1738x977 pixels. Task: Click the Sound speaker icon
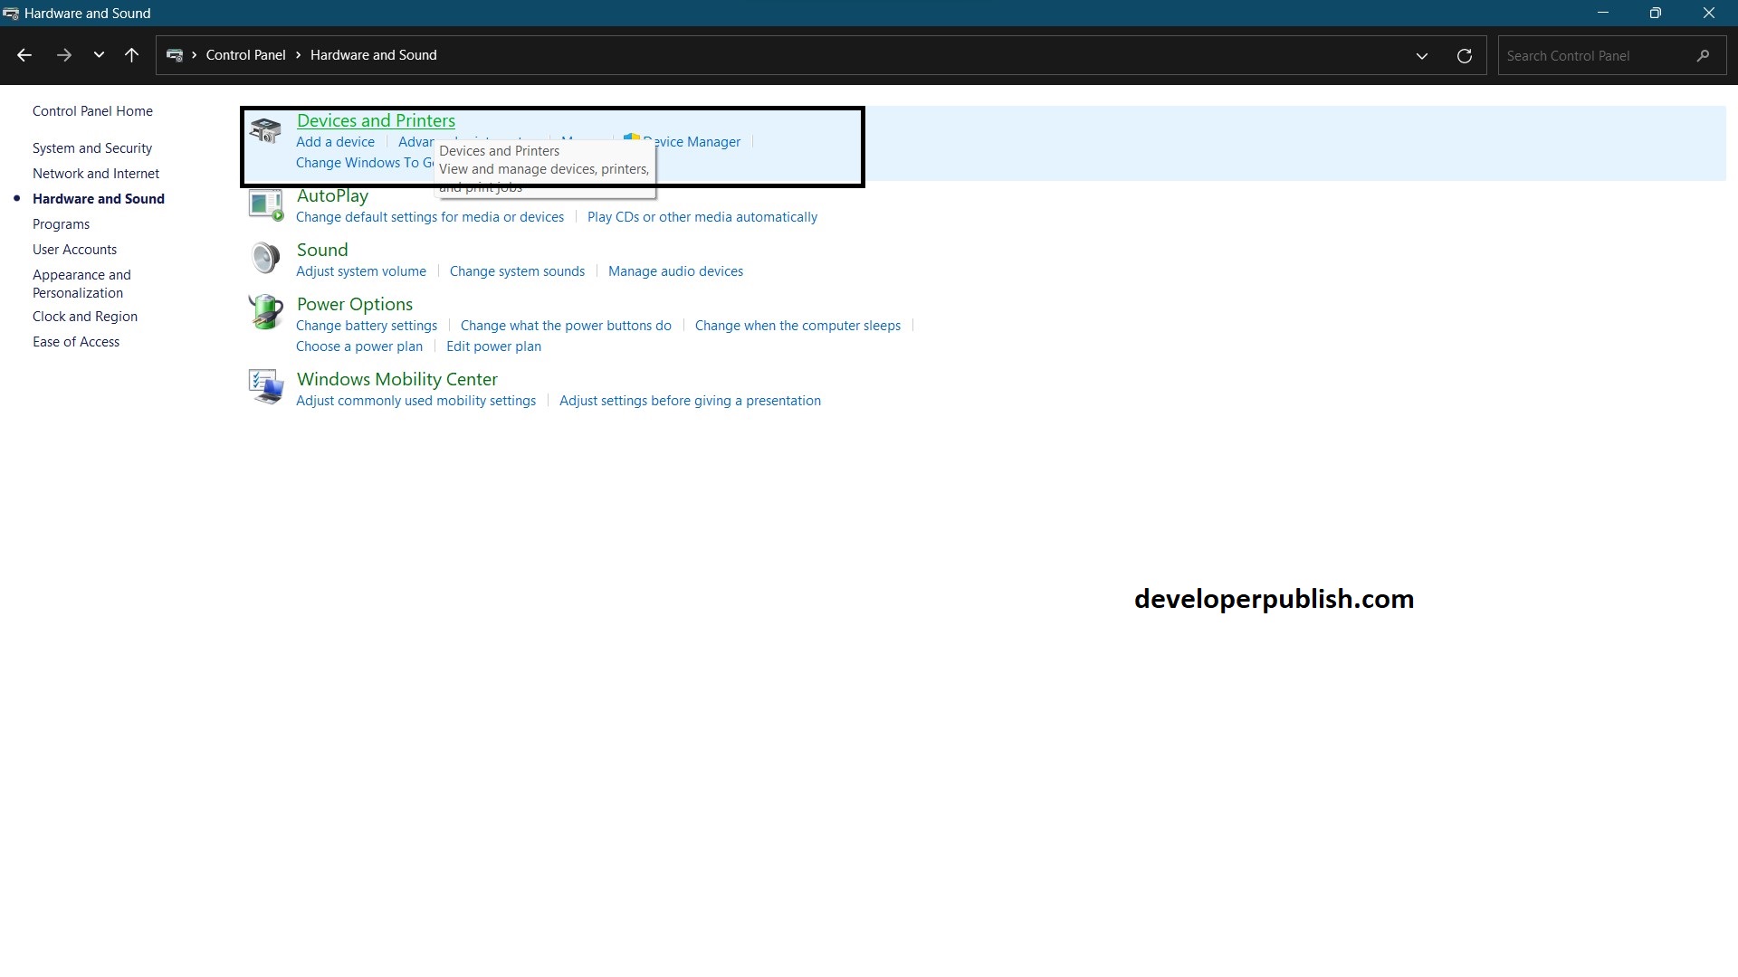click(265, 259)
